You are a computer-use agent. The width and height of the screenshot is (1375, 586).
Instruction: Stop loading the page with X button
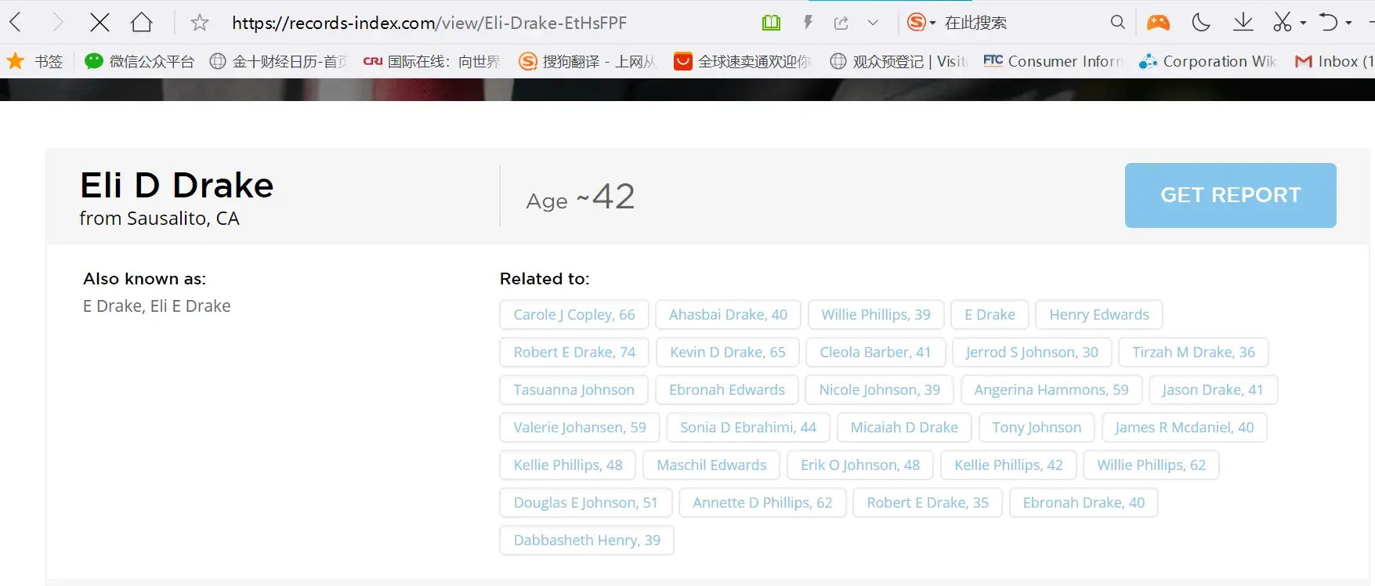100,22
